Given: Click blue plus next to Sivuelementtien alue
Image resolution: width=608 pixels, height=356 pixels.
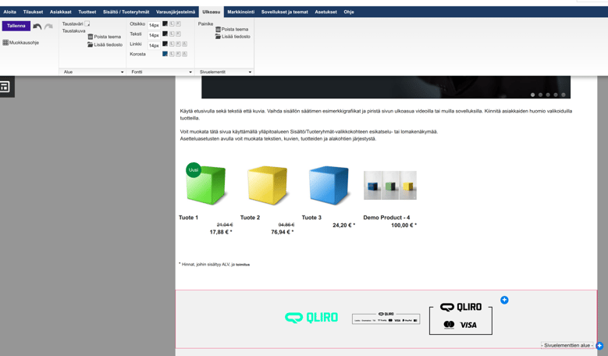Looking at the screenshot, I should [599, 345].
